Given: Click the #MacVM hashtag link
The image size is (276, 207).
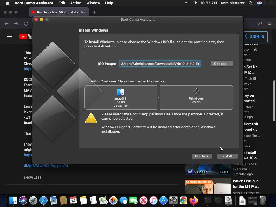Looking at the screenshot, I should tap(31, 166).
